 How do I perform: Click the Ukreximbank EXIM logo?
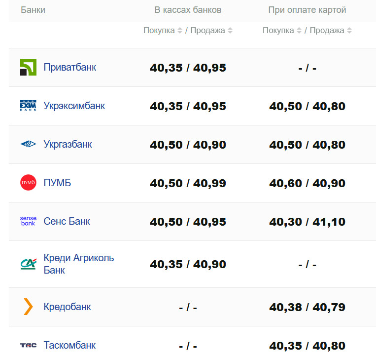pyautogui.click(x=28, y=106)
